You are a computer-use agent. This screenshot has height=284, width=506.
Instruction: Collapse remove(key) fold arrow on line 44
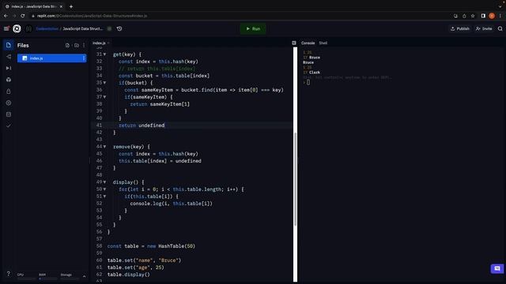pos(104,147)
